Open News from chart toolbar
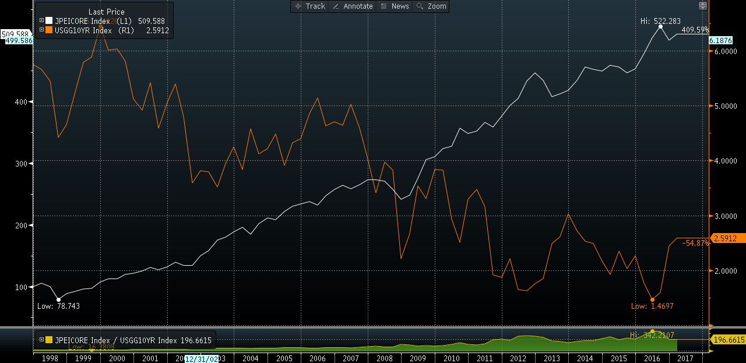The height and width of the screenshot is (363, 746). pyautogui.click(x=394, y=6)
